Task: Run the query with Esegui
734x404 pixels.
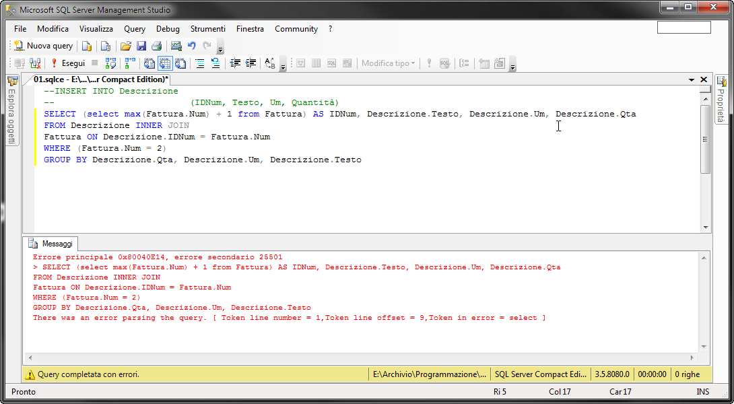Action: [68, 63]
